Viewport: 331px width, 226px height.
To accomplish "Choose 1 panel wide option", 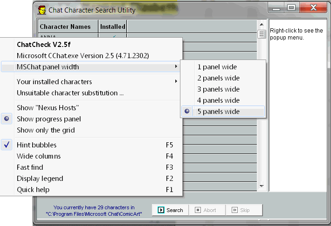I will (217, 67).
